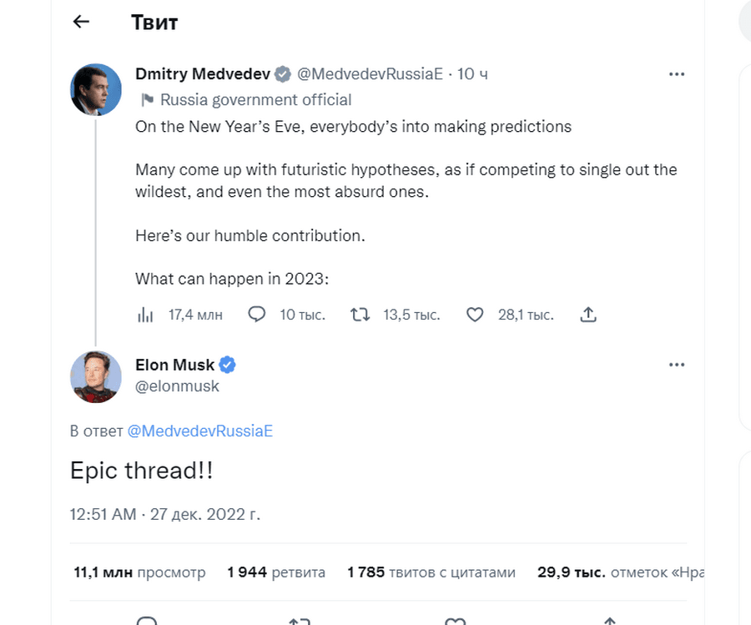The image size is (751, 625).
Task: Click Medvedev's blue verified badge
Action: click(x=284, y=74)
